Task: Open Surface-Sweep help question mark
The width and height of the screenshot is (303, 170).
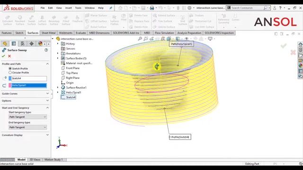Action: click(x=46, y=50)
